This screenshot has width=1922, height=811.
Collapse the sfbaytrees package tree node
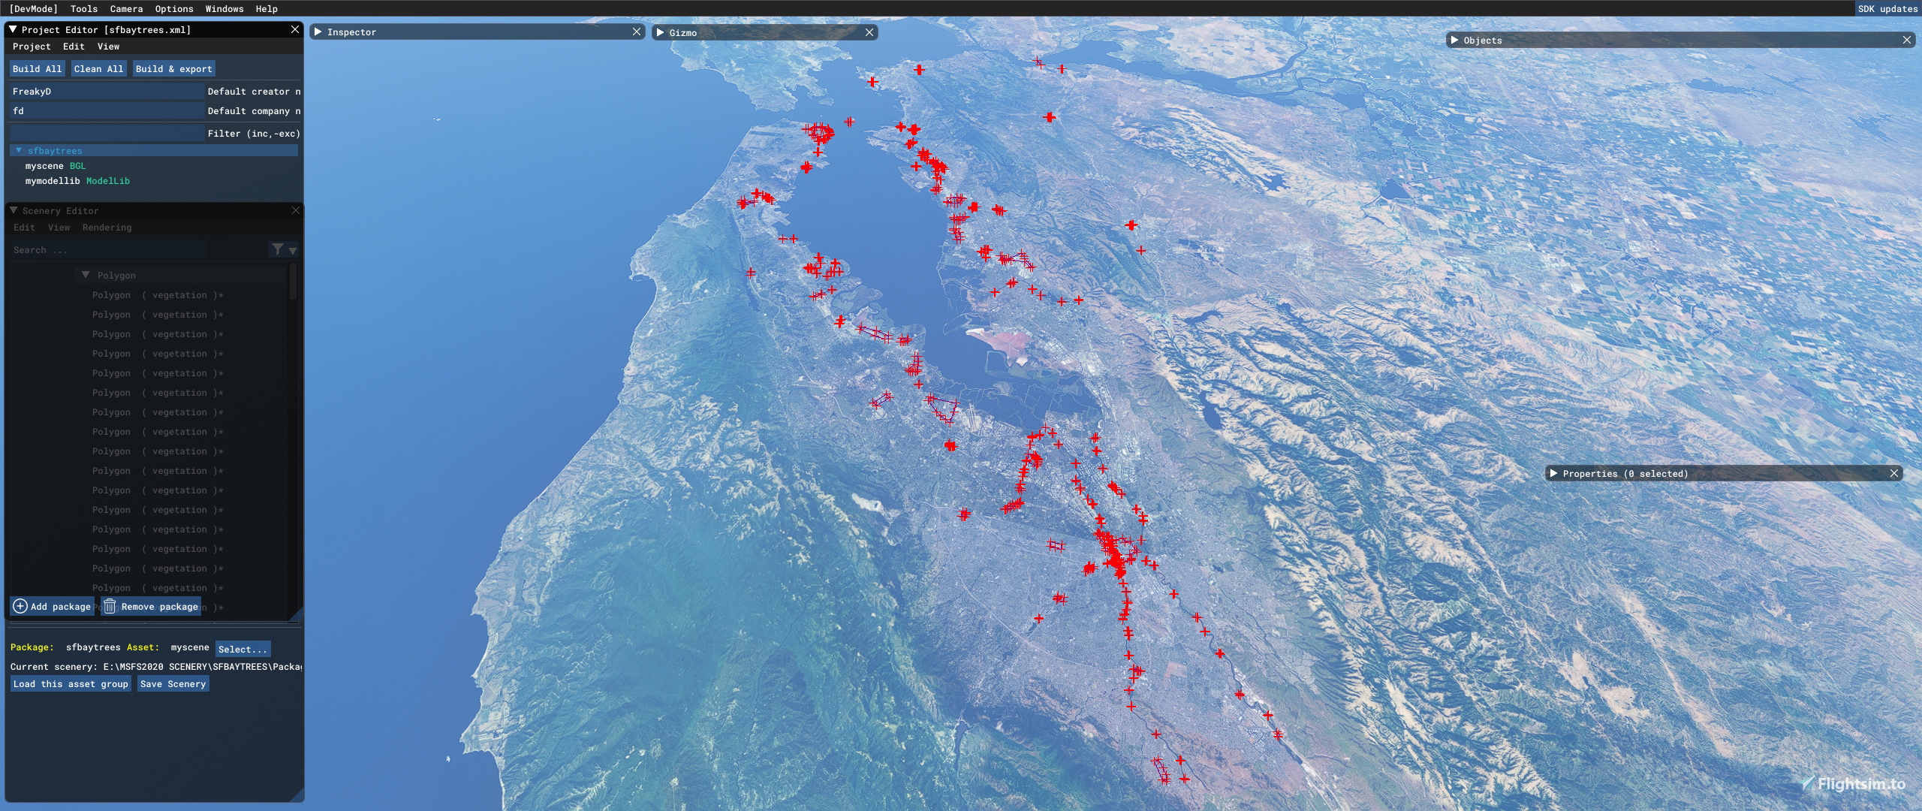point(19,150)
